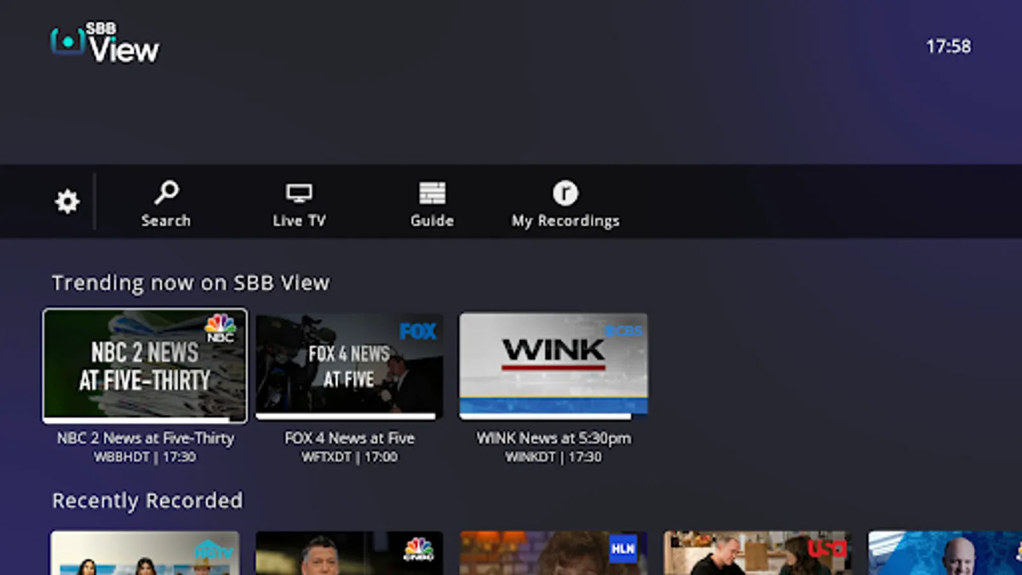Open the HGTV recorded show thumbnail

[145, 553]
